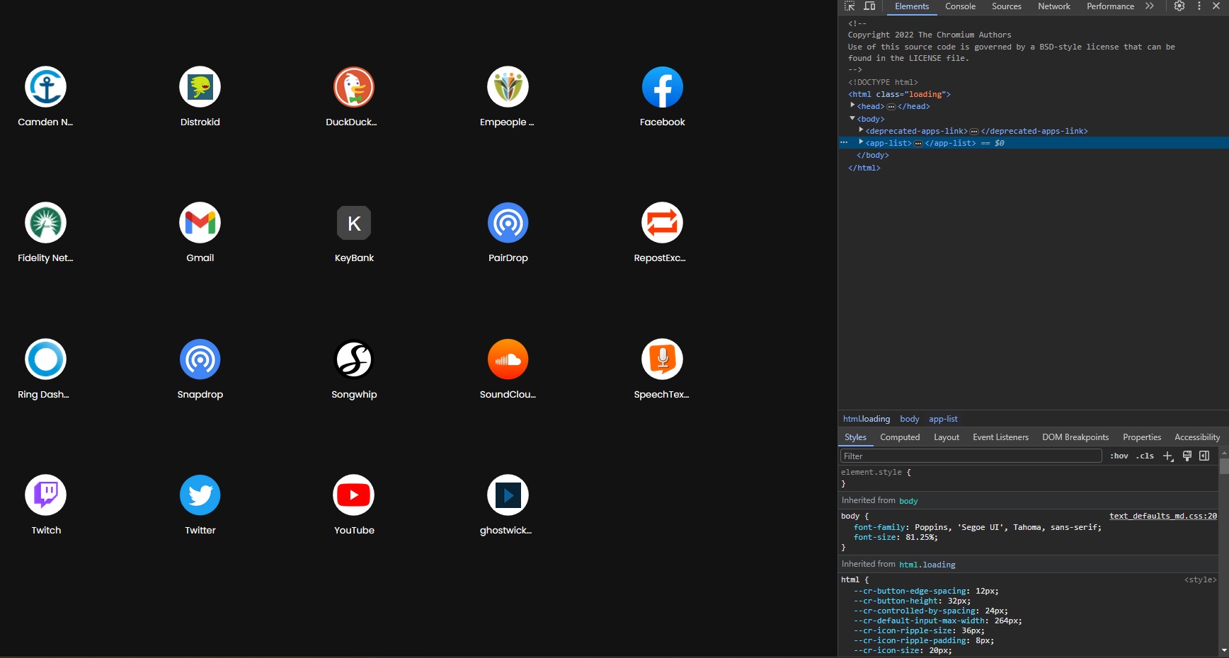This screenshot has height=658, width=1229.
Task: Launch Gmail from the app list
Action: pyautogui.click(x=200, y=223)
